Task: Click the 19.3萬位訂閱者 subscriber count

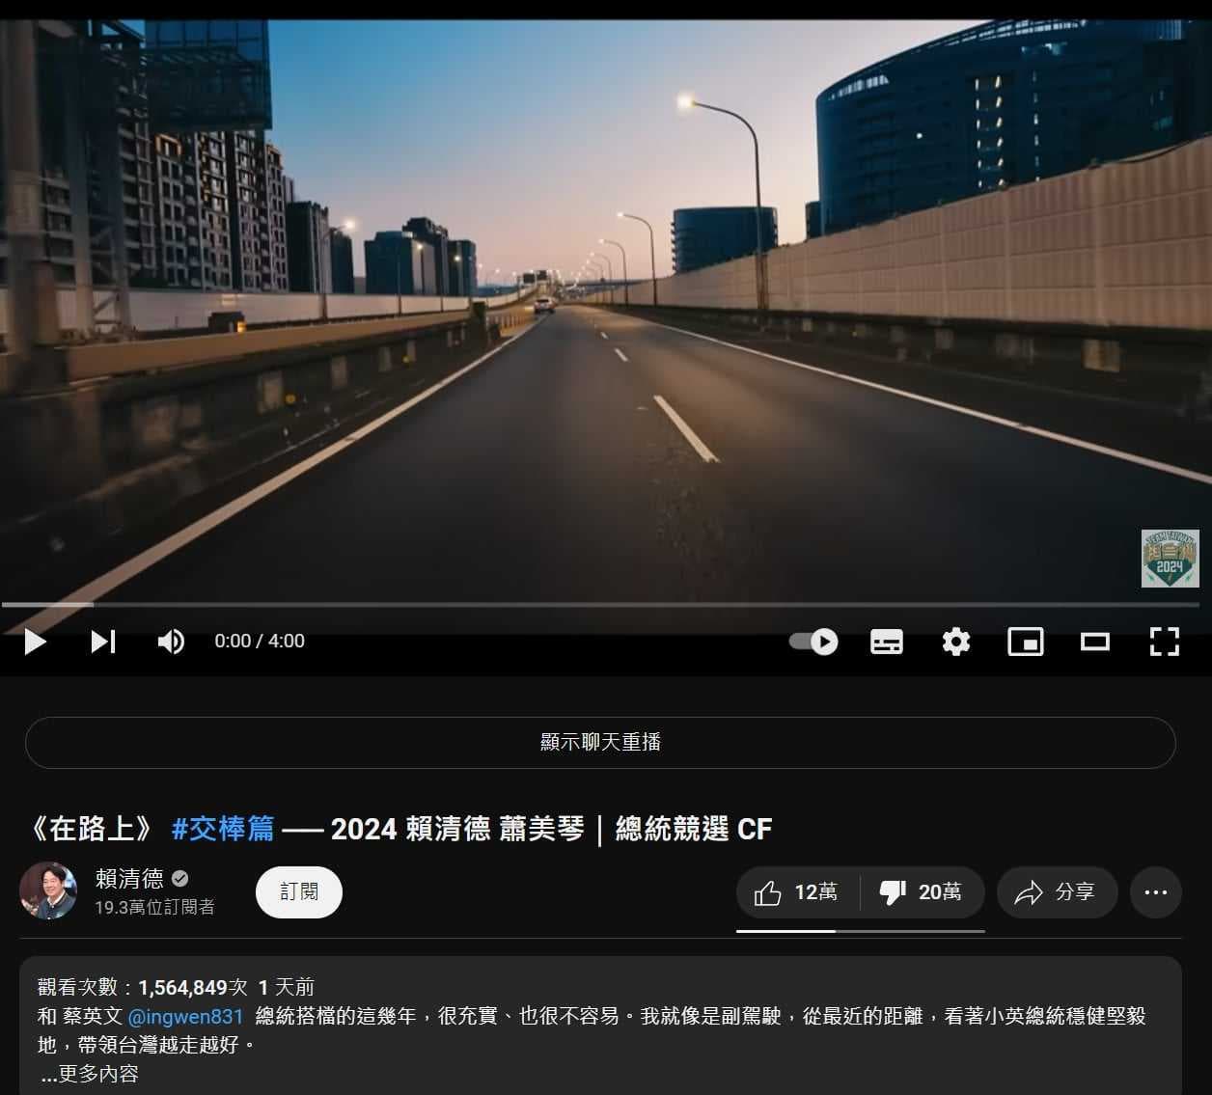Action: pos(154,908)
